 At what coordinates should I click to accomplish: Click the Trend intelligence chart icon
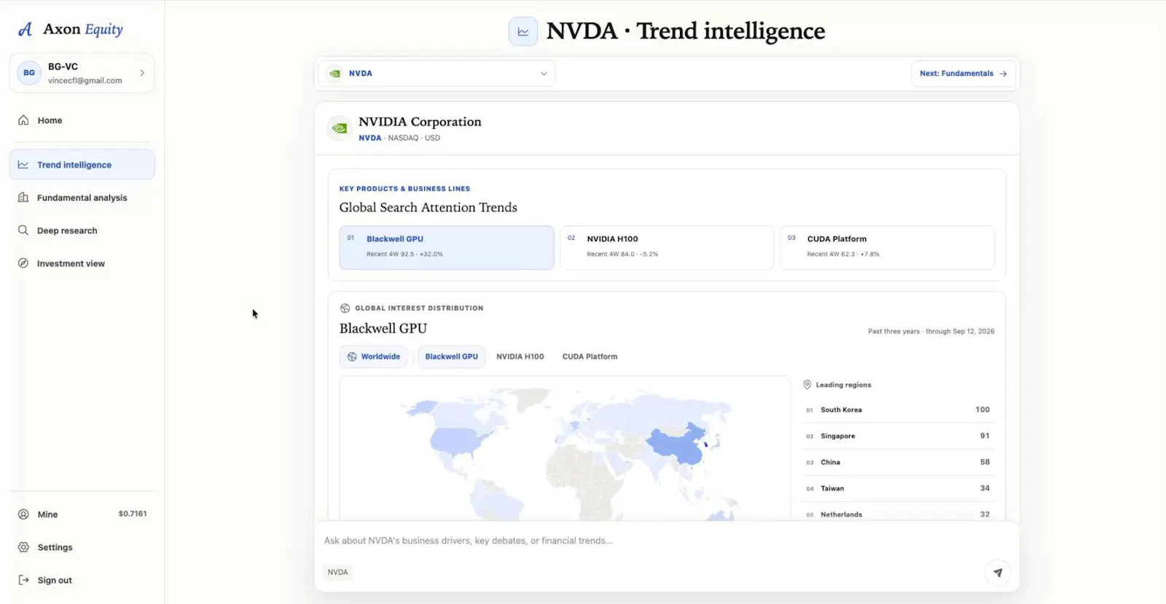tap(23, 165)
